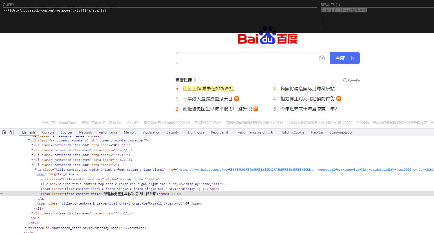Open hot search 社区工作 总书记始终牵挂 on the page
Screen dimensions: 434x233
pos(208,89)
